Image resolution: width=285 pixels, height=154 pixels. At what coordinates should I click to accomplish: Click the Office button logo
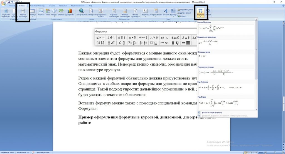pyautogui.click(x=3, y=3)
